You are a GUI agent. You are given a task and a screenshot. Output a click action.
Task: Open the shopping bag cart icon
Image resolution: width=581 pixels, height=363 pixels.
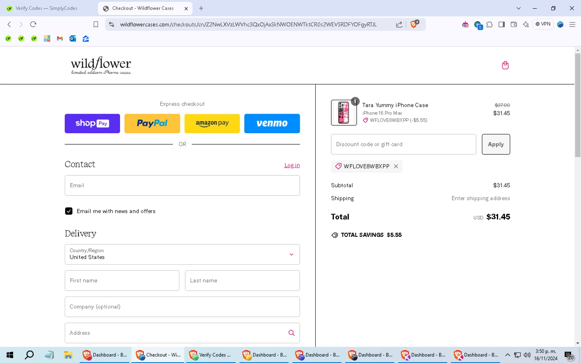505,65
